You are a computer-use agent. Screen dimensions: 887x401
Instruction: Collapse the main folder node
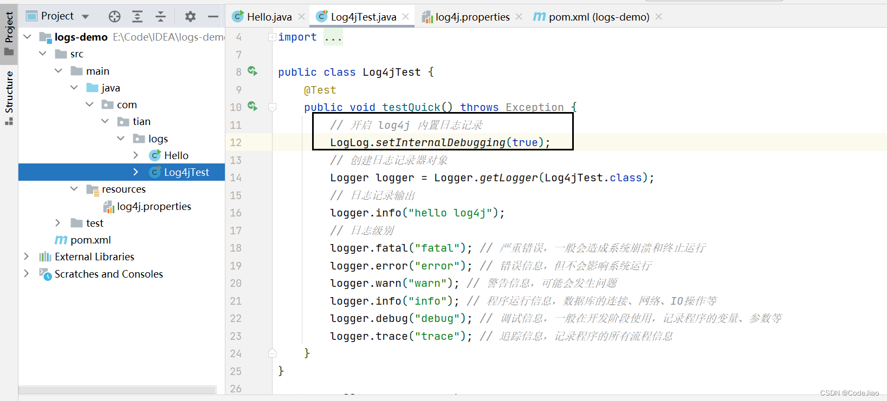pos(59,71)
